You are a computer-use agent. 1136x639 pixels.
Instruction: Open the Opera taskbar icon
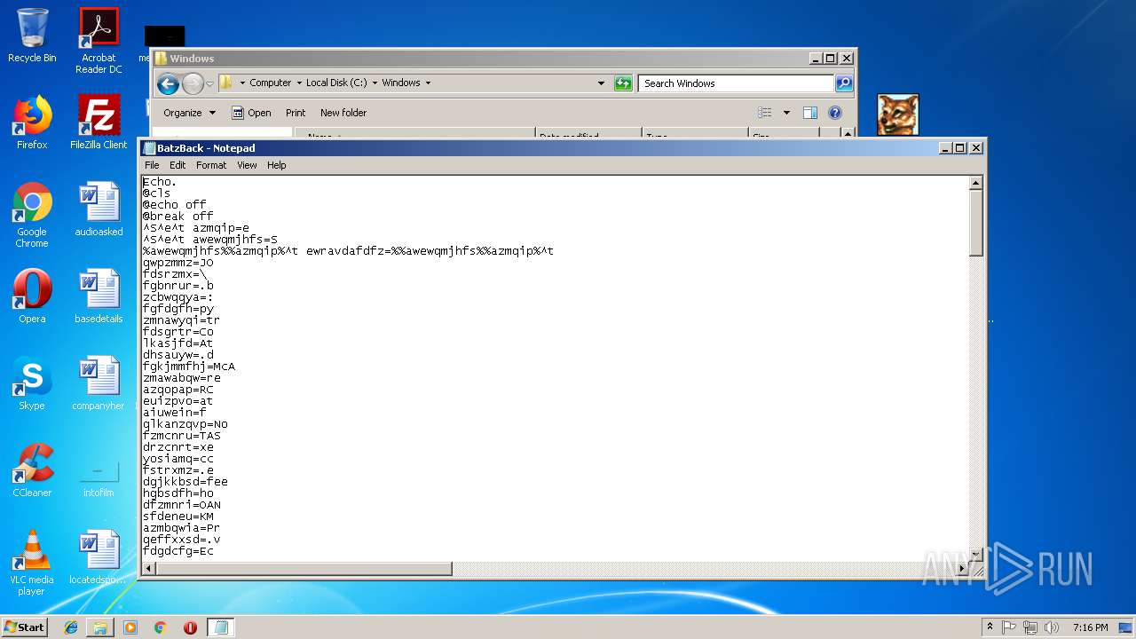tap(190, 627)
